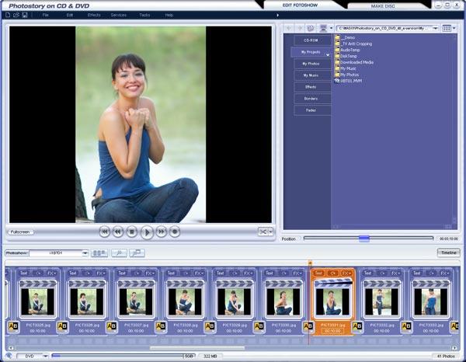The image size is (466, 362).
Task: Select the CD-ROM source button
Action: 311,40
